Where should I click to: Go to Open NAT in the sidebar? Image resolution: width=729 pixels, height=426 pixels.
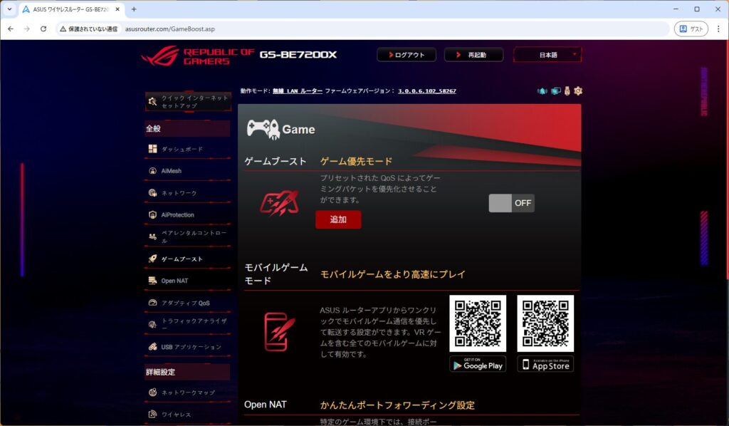tap(174, 281)
